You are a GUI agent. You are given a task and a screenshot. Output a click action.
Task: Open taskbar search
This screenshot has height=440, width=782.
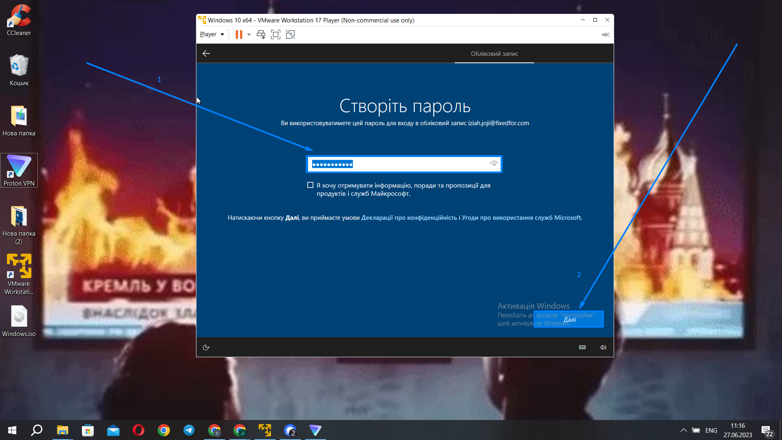[37, 430]
